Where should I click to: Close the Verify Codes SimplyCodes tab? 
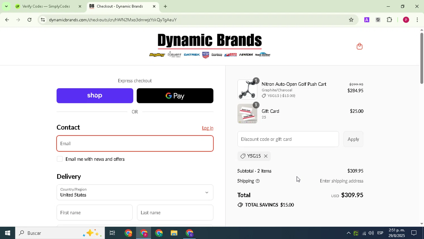(80, 6)
